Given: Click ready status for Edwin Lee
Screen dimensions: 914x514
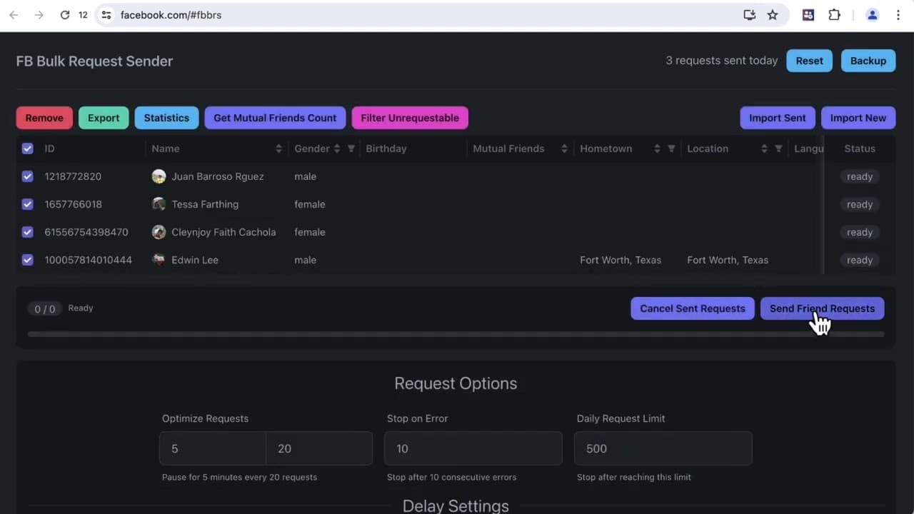Looking at the screenshot, I should point(860,260).
